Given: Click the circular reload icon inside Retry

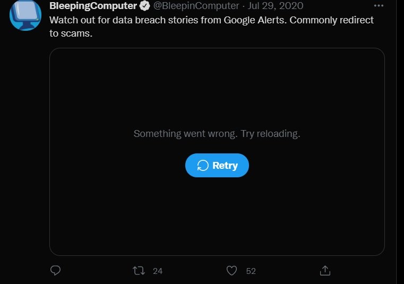Looking at the screenshot, I should [x=202, y=165].
